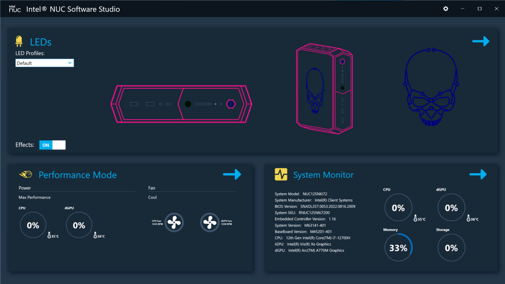Open the LEDs section title
This screenshot has width=505, height=284.
click(x=41, y=42)
